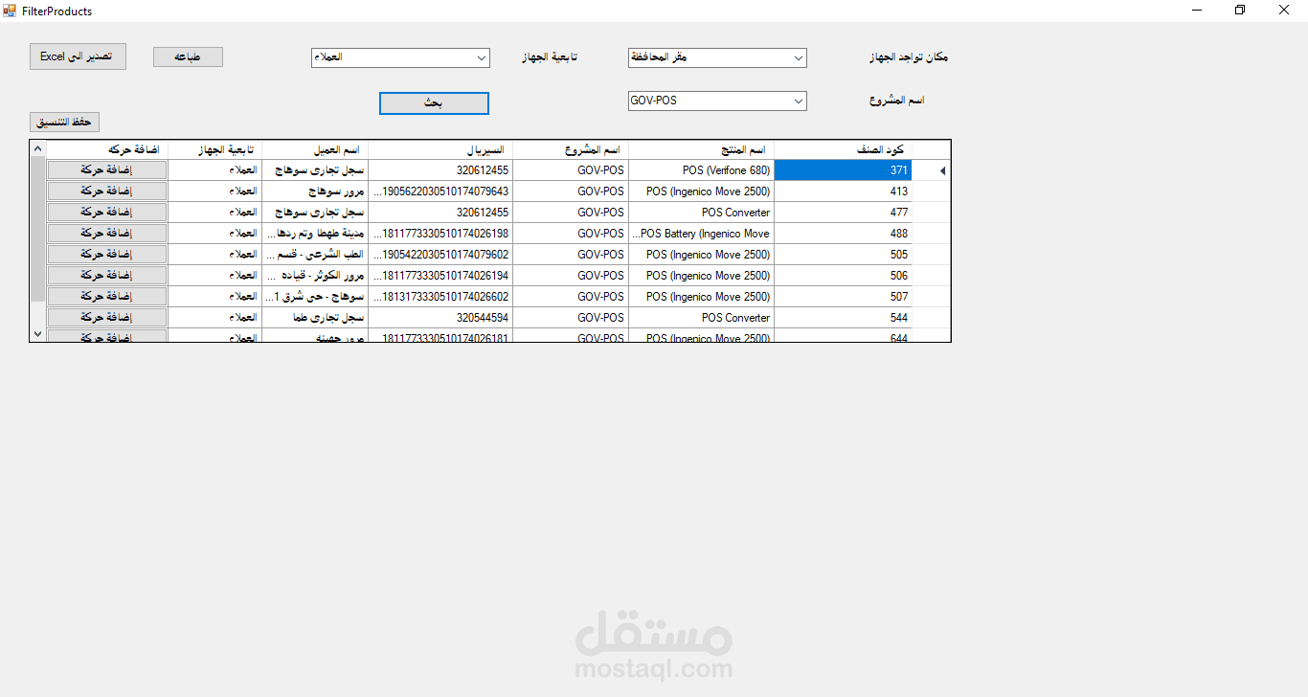Click إضافة حركة button in row 505
This screenshot has width=1308, height=697.
tap(107, 255)
